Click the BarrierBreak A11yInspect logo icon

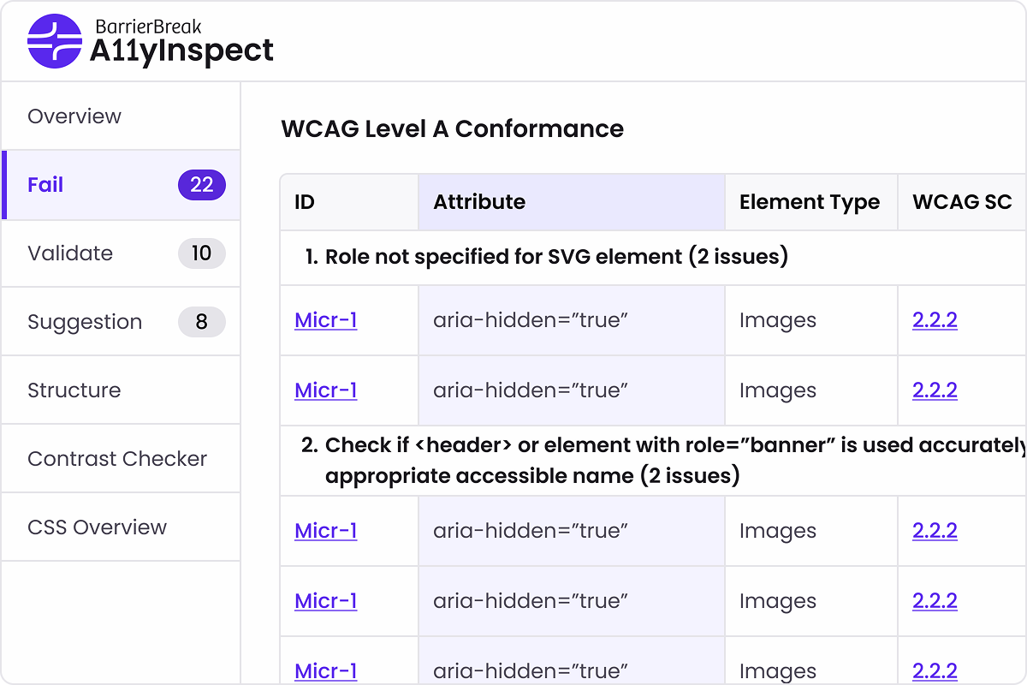tap(53, 40)
